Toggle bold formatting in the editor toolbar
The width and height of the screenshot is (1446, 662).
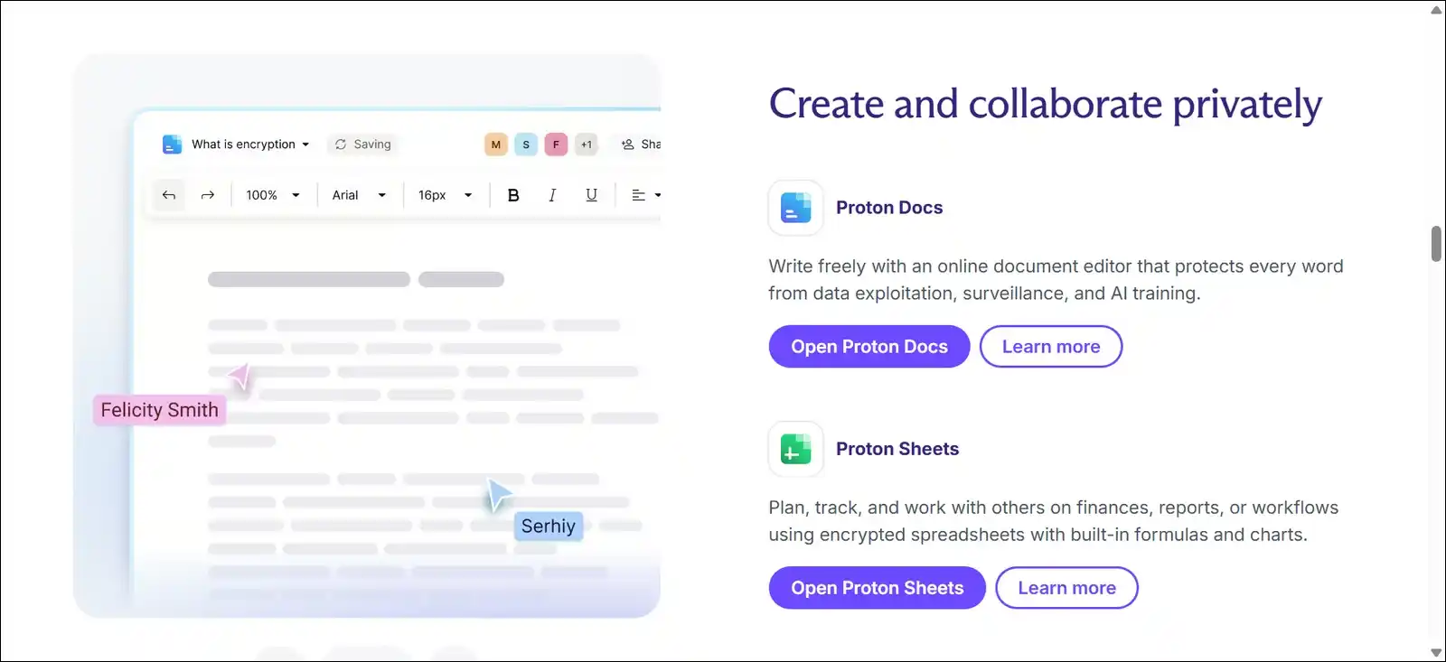tap(513, 195)
